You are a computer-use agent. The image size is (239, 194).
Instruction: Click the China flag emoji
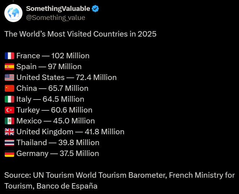click(9, 88)
